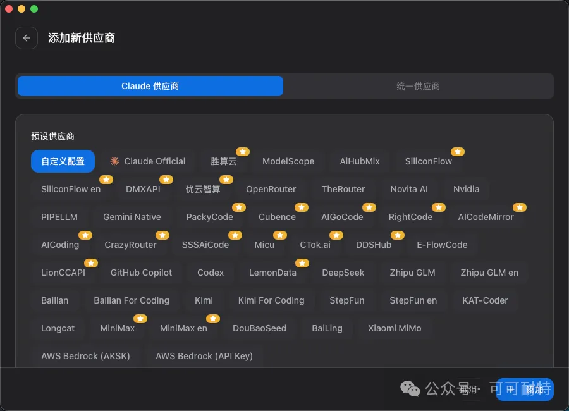
Task: Choose MiniMax provider
Action: (117, 328)
